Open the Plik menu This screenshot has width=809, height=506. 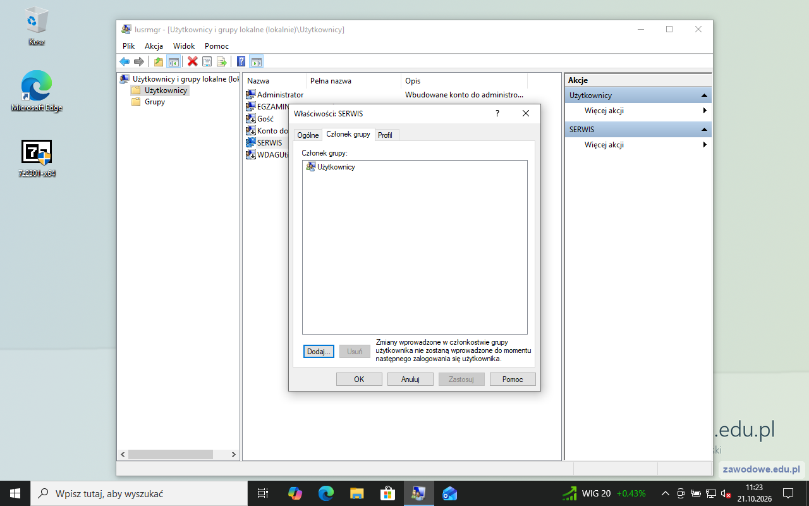pos(129,46)
